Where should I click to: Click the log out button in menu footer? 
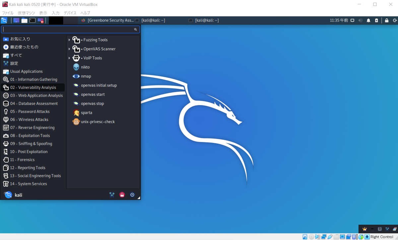132,195
